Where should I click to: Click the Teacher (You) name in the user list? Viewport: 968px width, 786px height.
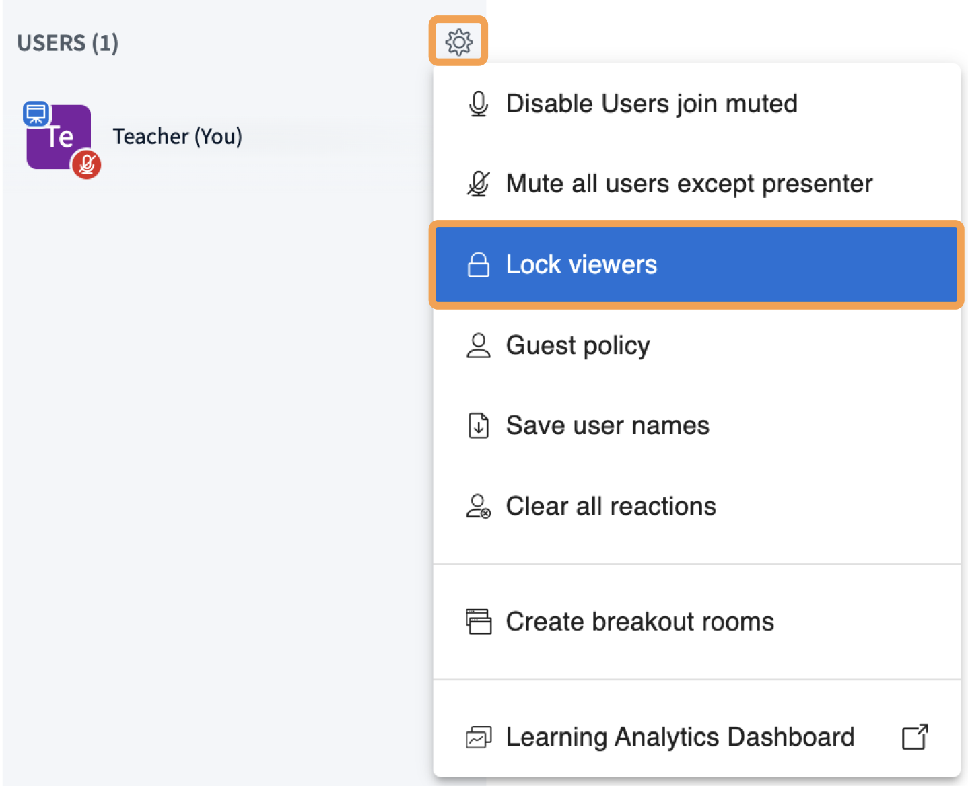point(177,137)
